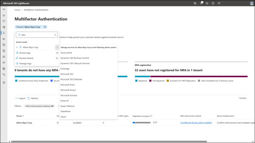
Task: Clear the tenant search box text
Action: pyautogui.click(x=55, y=35)
